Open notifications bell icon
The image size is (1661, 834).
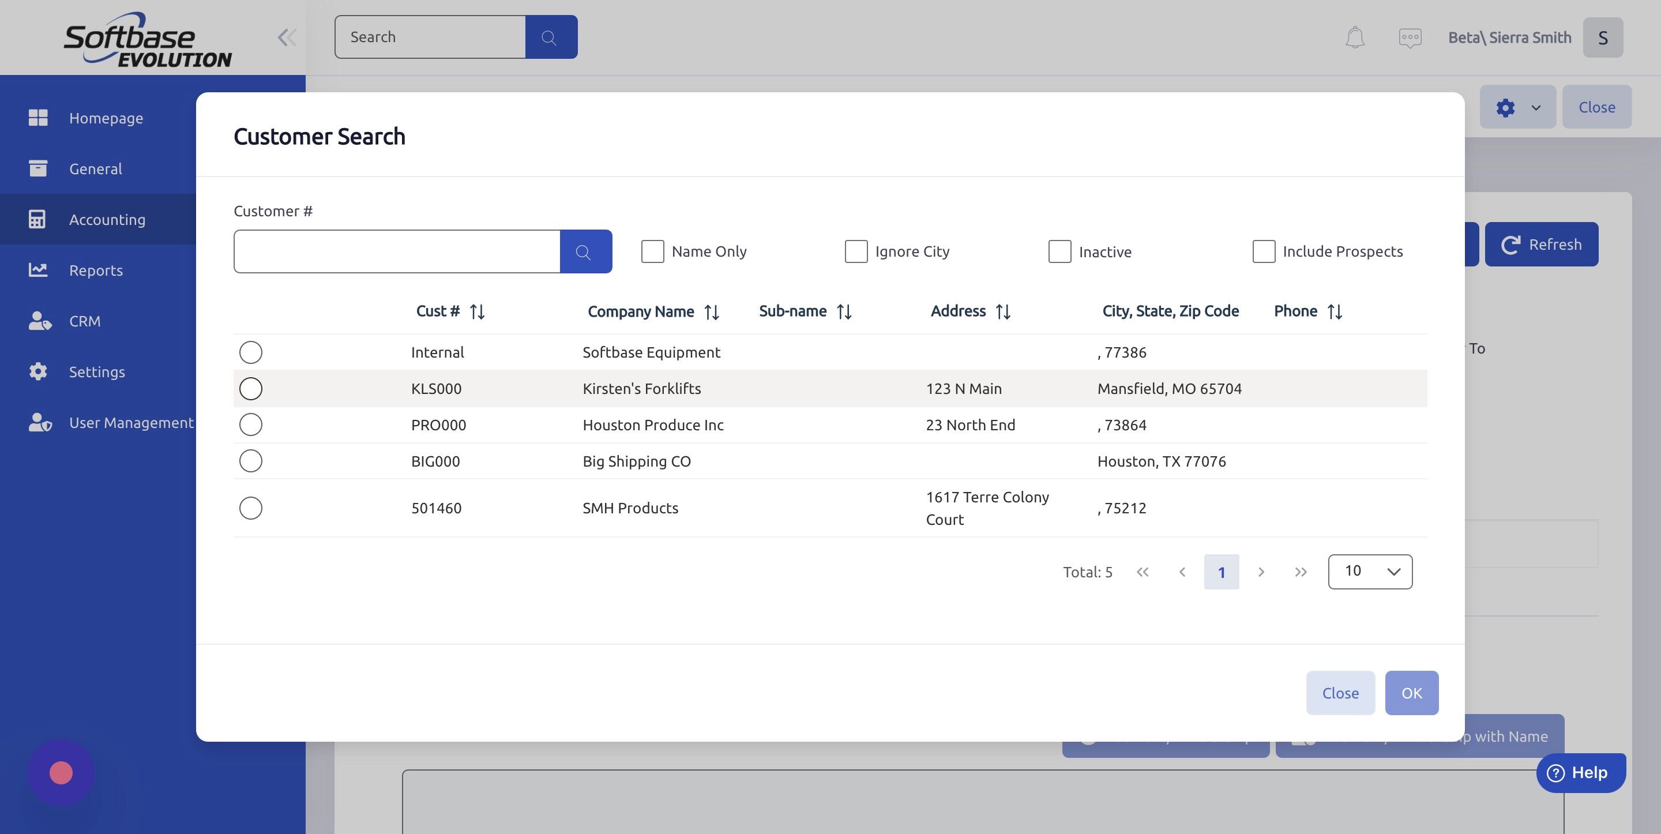click(1355, 37)
